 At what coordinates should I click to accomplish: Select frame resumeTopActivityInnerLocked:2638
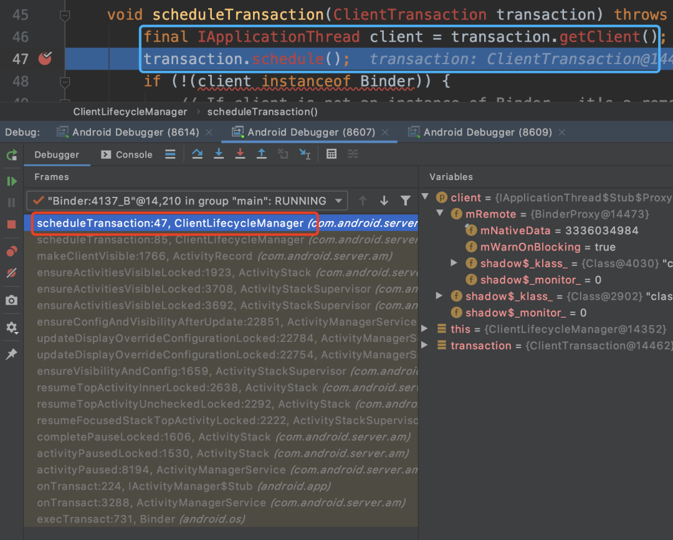(x=221, y=387)
